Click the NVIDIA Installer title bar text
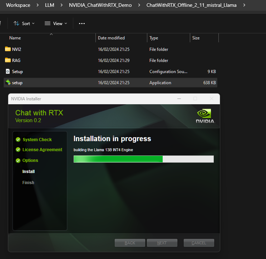 26,99
